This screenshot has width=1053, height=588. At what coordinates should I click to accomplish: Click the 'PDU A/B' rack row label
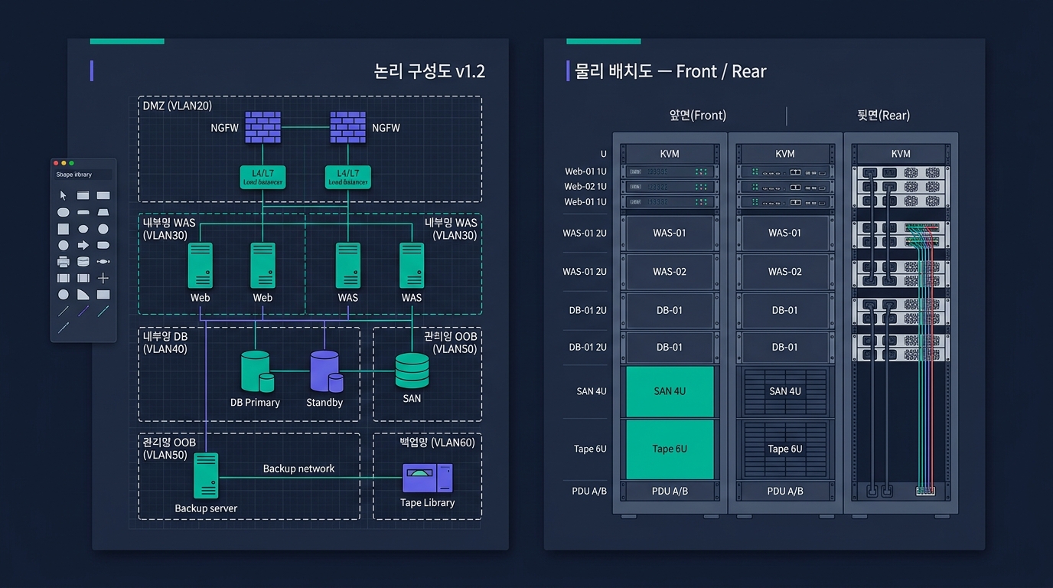click(589, 491)
